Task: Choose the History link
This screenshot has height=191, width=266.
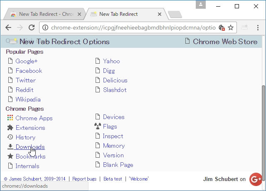Action: click(x=25, y=137)
